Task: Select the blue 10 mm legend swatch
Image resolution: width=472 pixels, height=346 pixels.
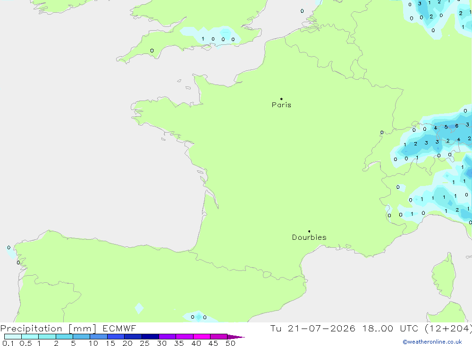Action: coord(99,337)
